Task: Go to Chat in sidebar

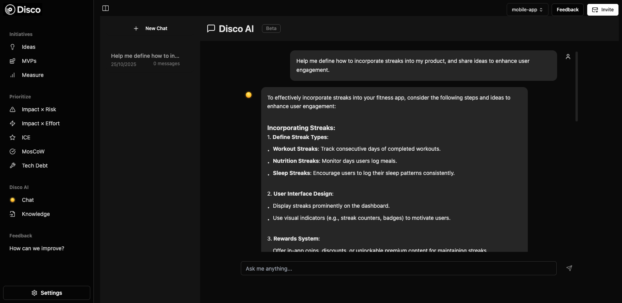Action: [x=27, y=200]
